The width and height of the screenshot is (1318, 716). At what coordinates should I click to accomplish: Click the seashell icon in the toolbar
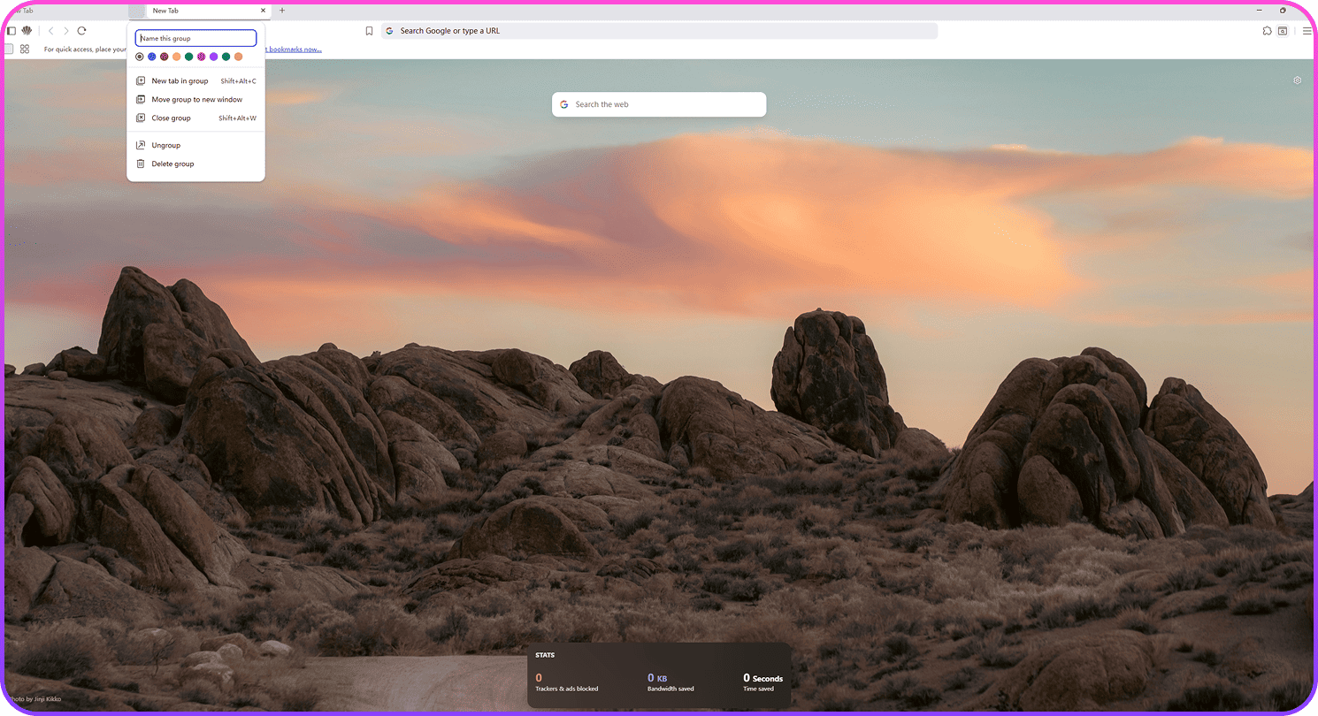[x=27, y=31]
